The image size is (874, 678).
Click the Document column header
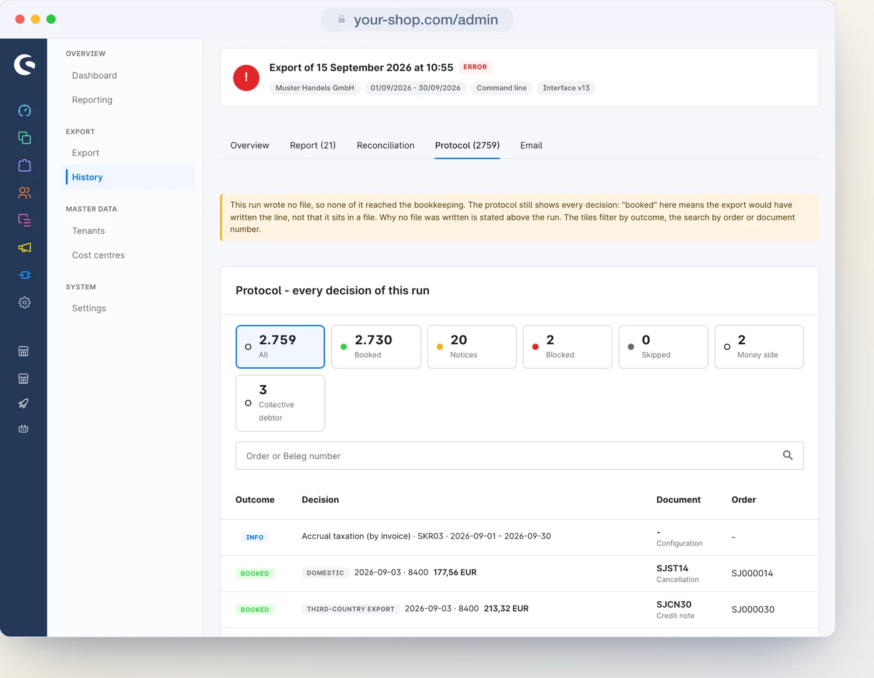tap(679, 500)
